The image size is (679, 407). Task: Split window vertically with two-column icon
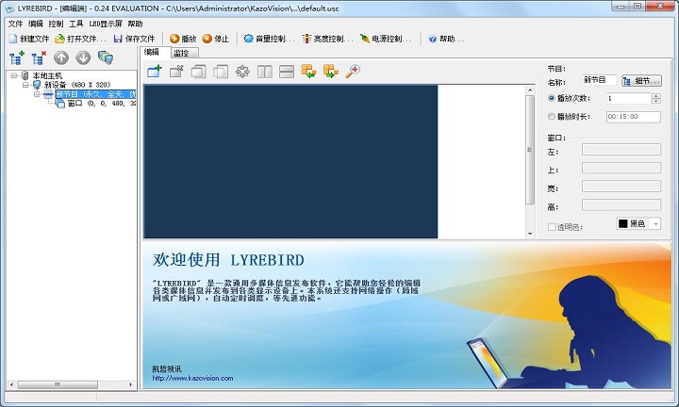[265, 72]
